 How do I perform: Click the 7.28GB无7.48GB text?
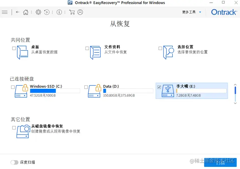(188, 96)
